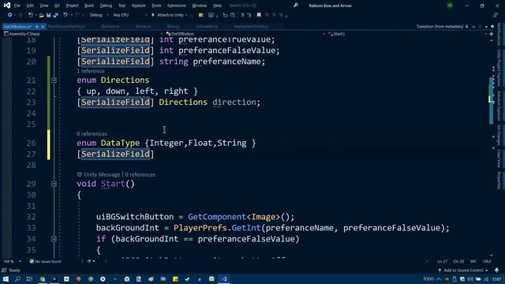Switch to Balloon.cs tab
This screenshot has height=284, width=505.
[110, 26]
